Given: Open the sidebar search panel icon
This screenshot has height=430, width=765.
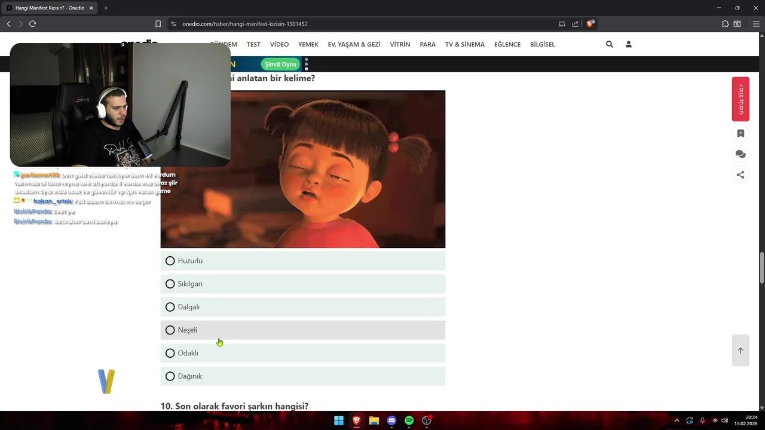Looking at the screenshot, I should pos(738,24).
